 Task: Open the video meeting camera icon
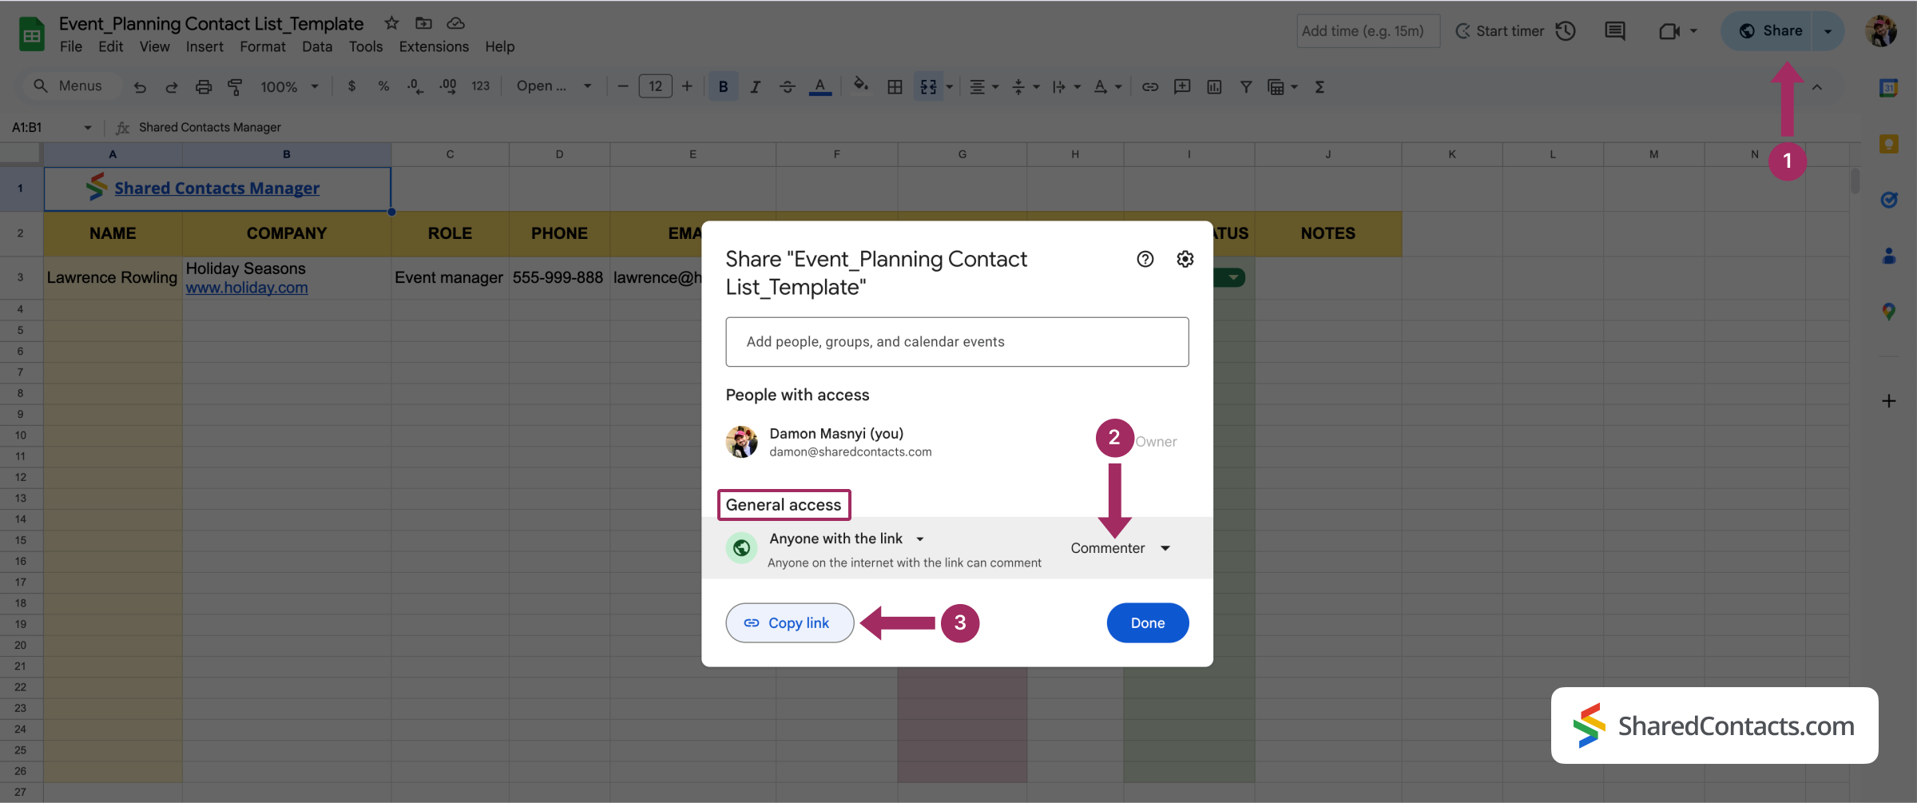[x=1669, y=31]
